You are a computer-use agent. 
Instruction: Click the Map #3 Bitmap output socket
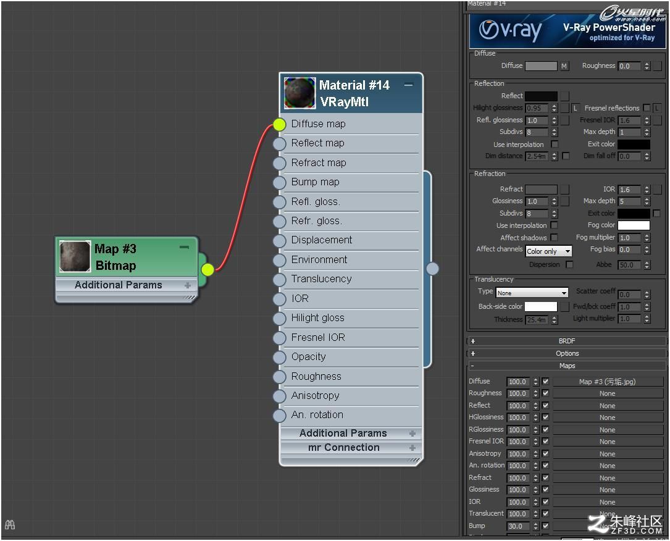pyautogui.click(x=207, y=270)
